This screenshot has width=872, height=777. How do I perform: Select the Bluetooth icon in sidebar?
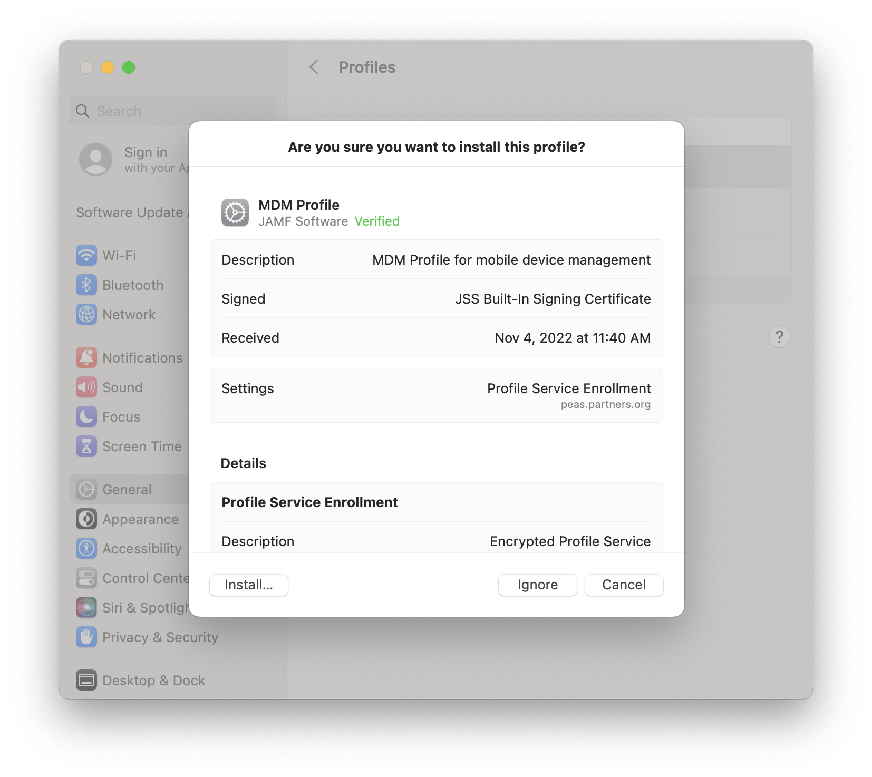coord(86,285)
